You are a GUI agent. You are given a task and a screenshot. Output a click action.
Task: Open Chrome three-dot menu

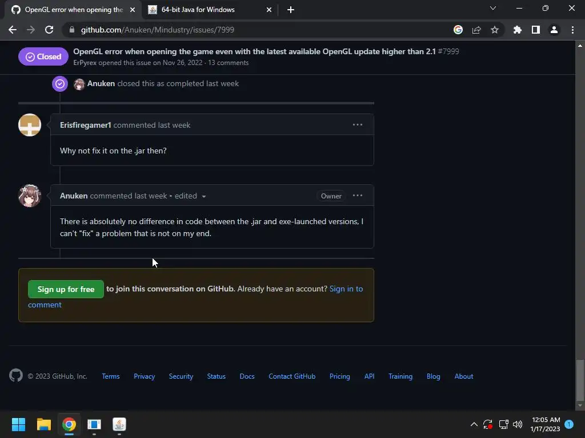point(572,30)
